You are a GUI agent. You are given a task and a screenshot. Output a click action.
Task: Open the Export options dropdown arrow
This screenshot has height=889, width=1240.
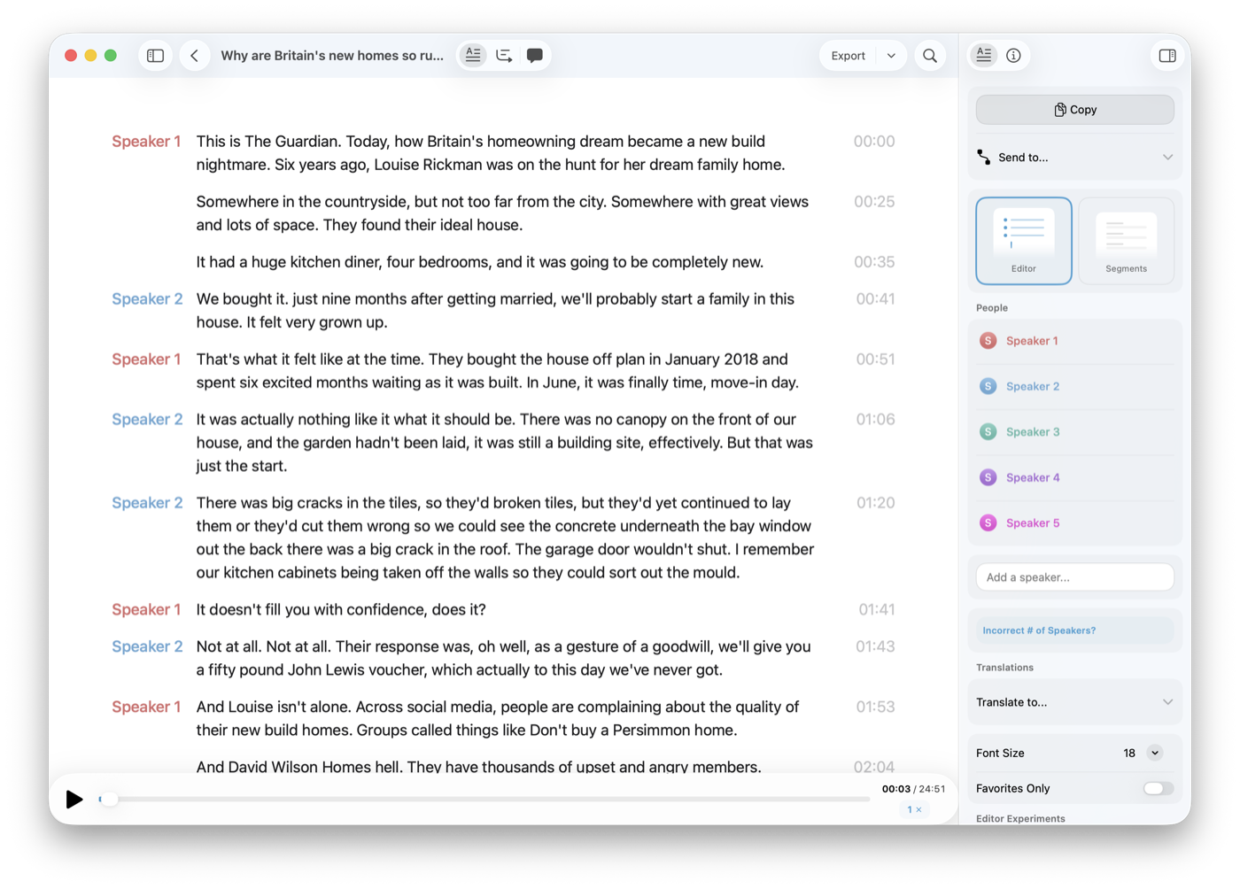[891, 56]
